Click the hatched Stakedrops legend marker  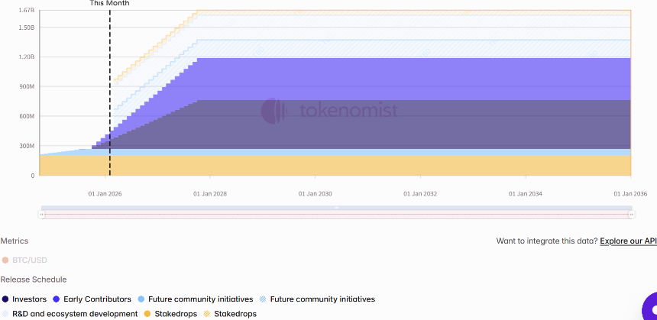[x=206, y=314]
